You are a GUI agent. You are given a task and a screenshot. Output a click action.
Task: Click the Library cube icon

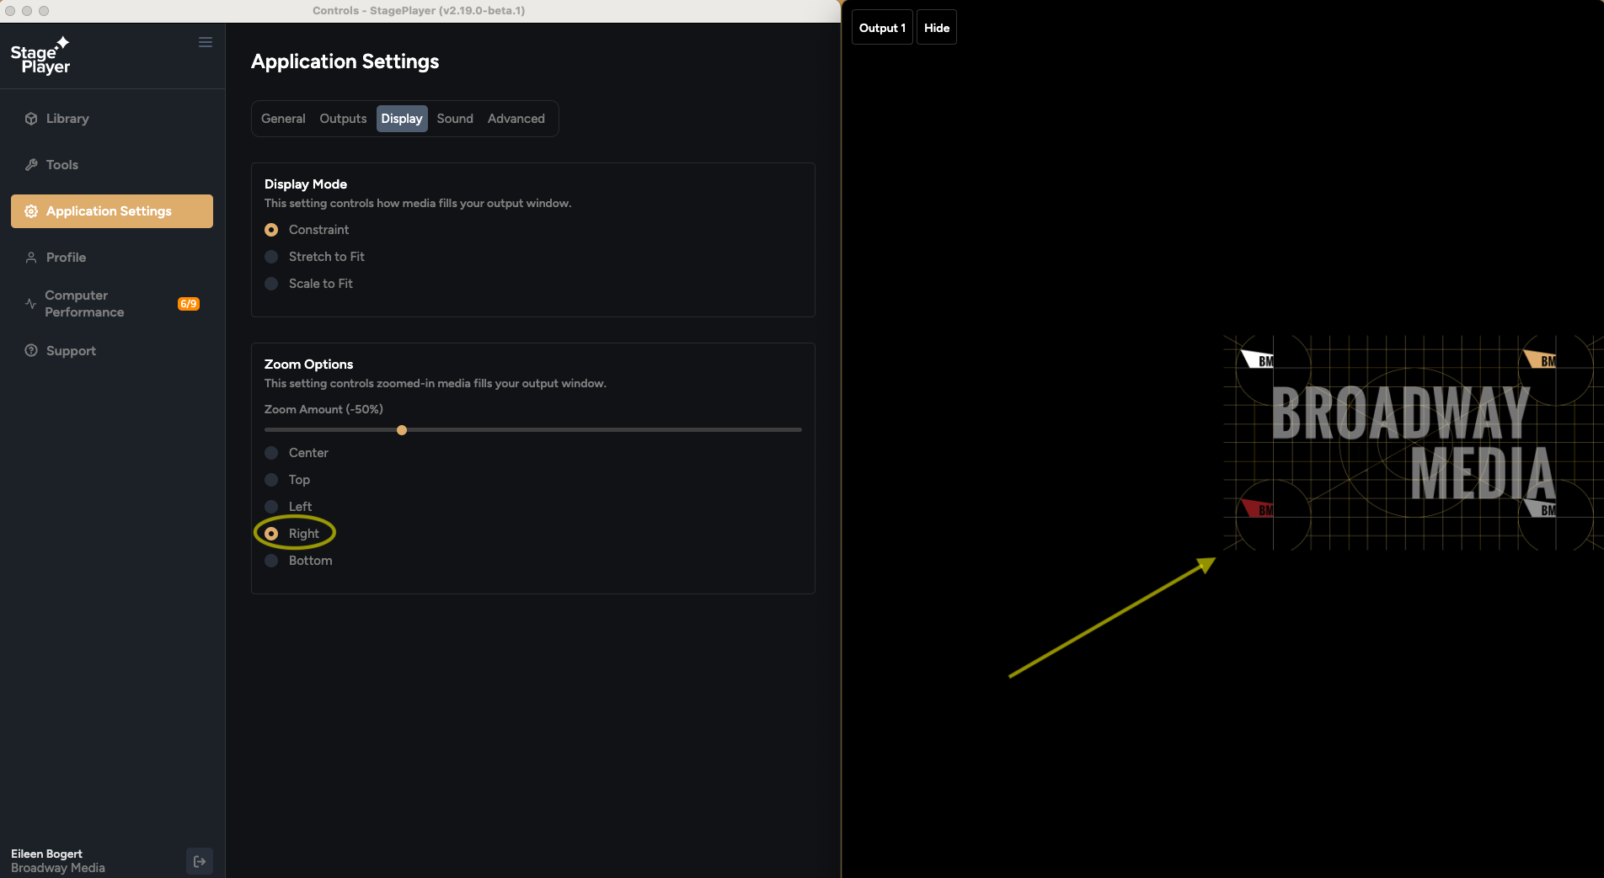31,119
